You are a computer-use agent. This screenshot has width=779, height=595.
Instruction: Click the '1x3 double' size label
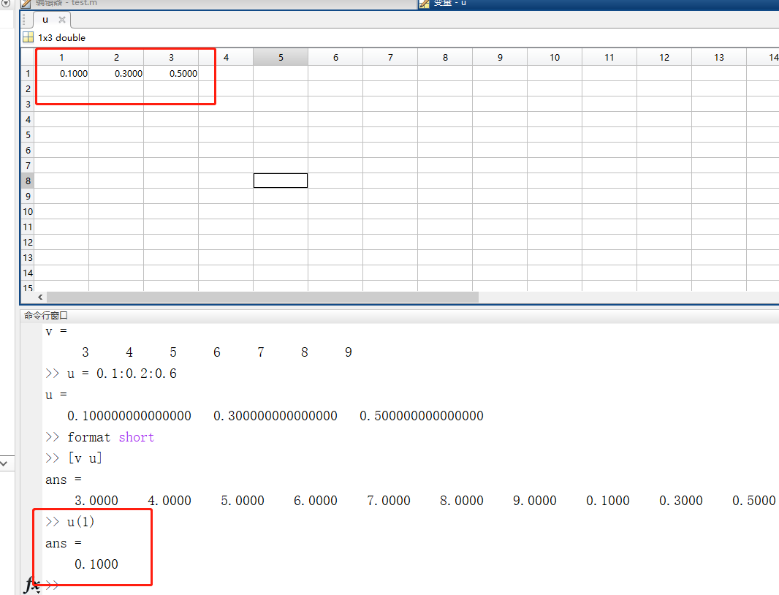coord(62,38)
